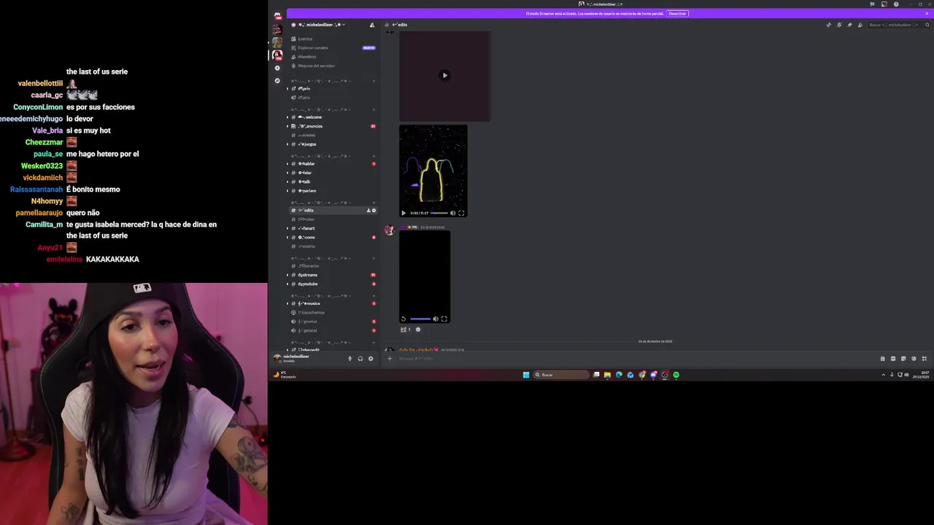The height and width of the screenshot is (525, 934).
Task: Click the Windows taskbar Buscar search box
Action: pyautogui.click(x=561, y=375)
